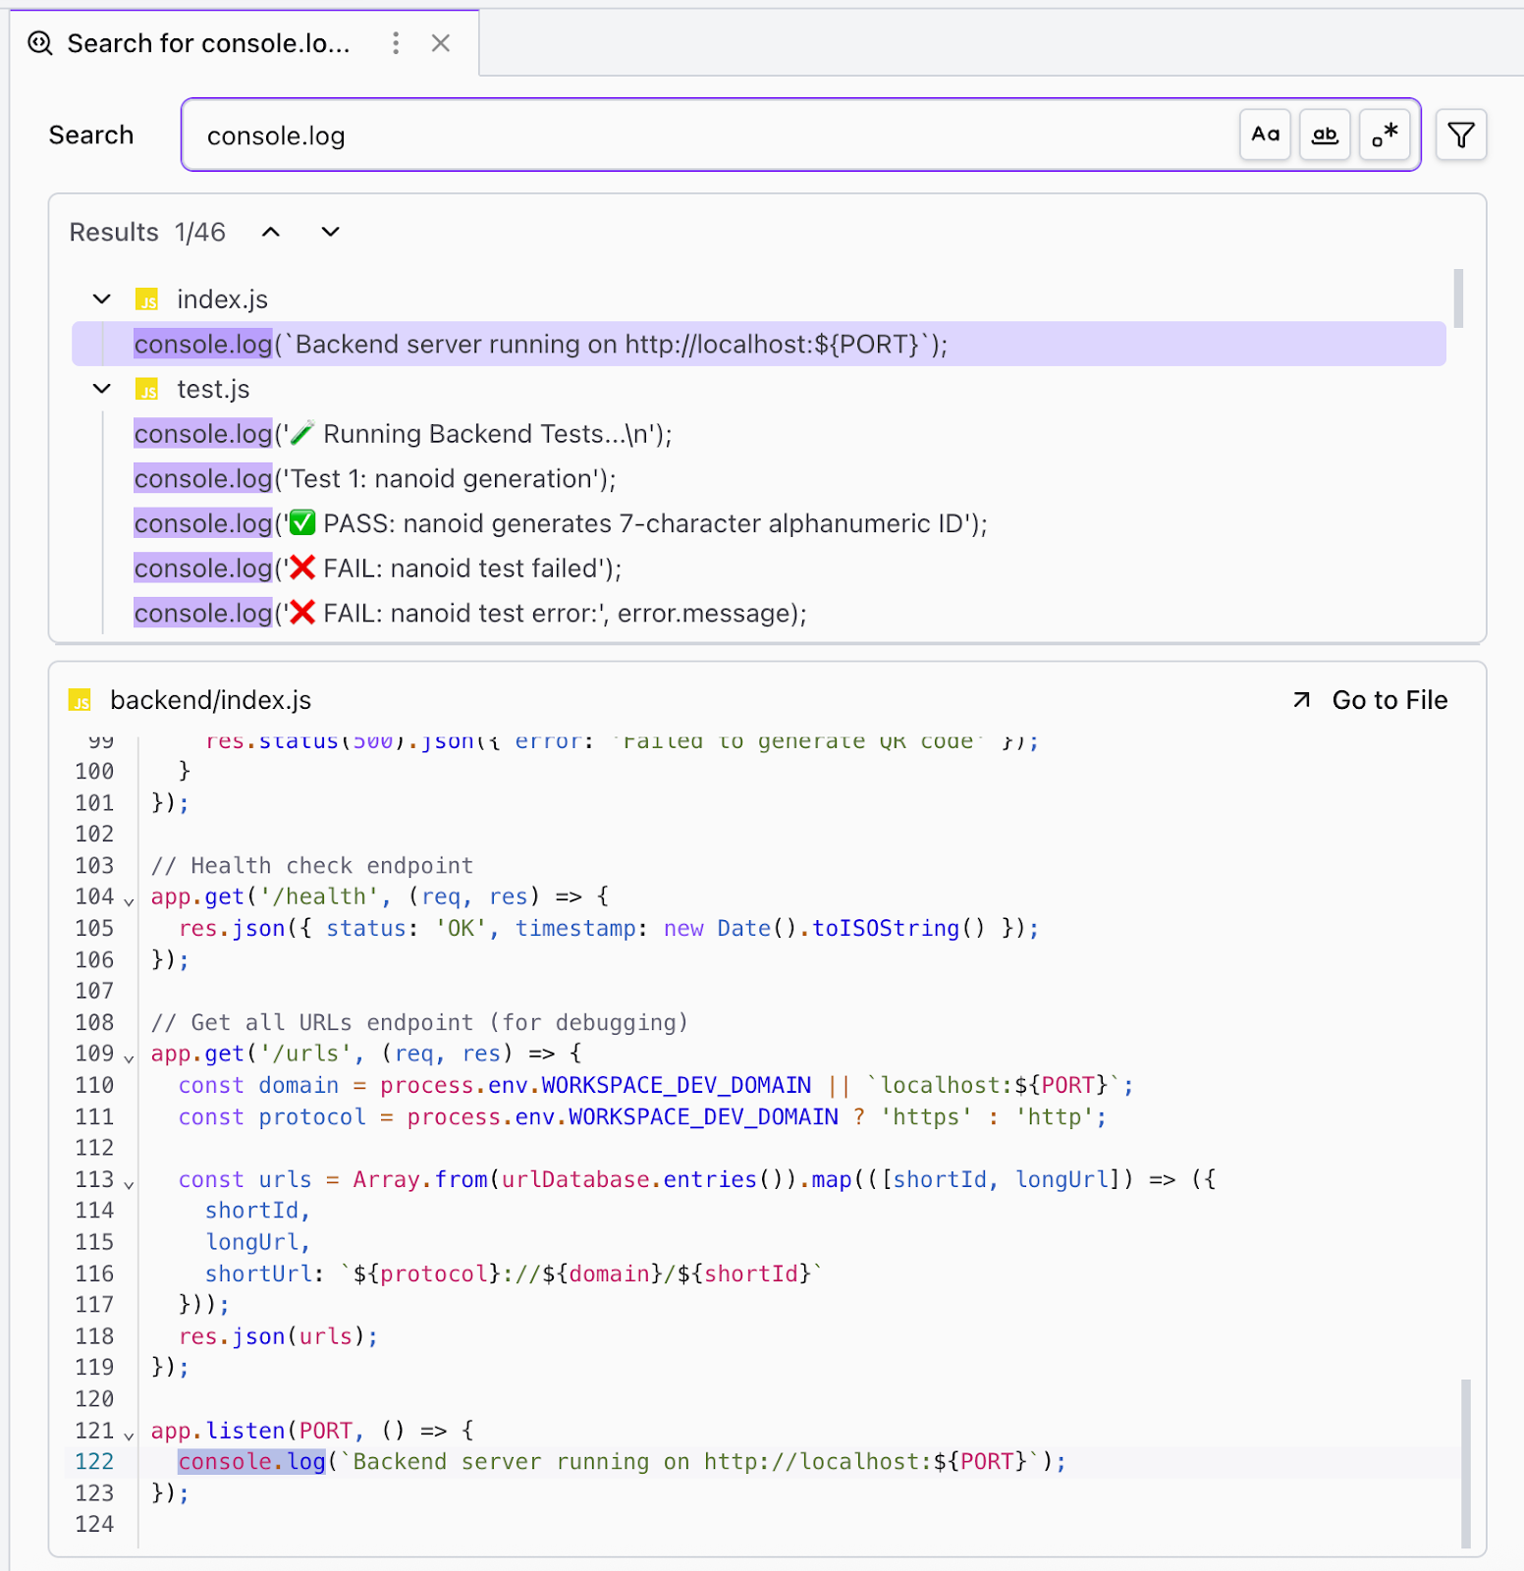The width and height of the screenshot is (1524, 1571).
Task: Open the 'Test 1: nanoid generation' result
Action: click(375, 479)
